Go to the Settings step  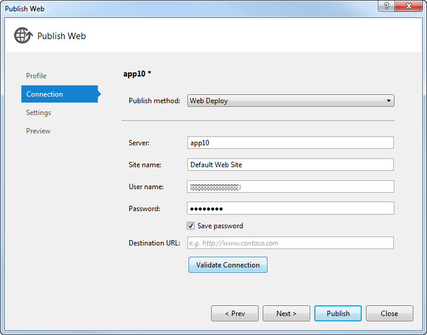point(39,113)
